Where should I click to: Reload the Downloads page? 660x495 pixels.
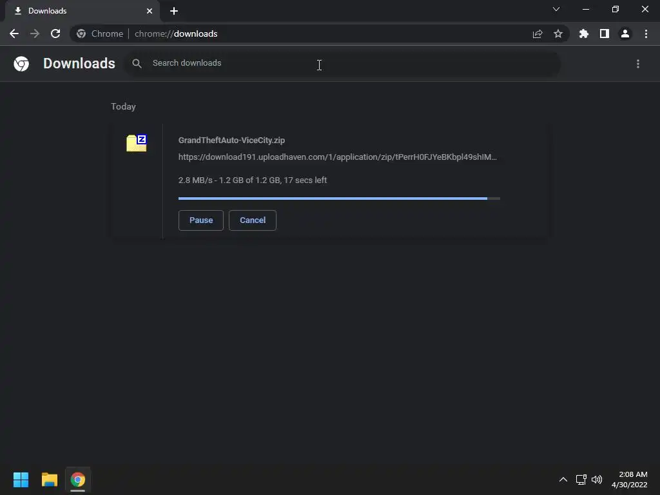(55, 34)
